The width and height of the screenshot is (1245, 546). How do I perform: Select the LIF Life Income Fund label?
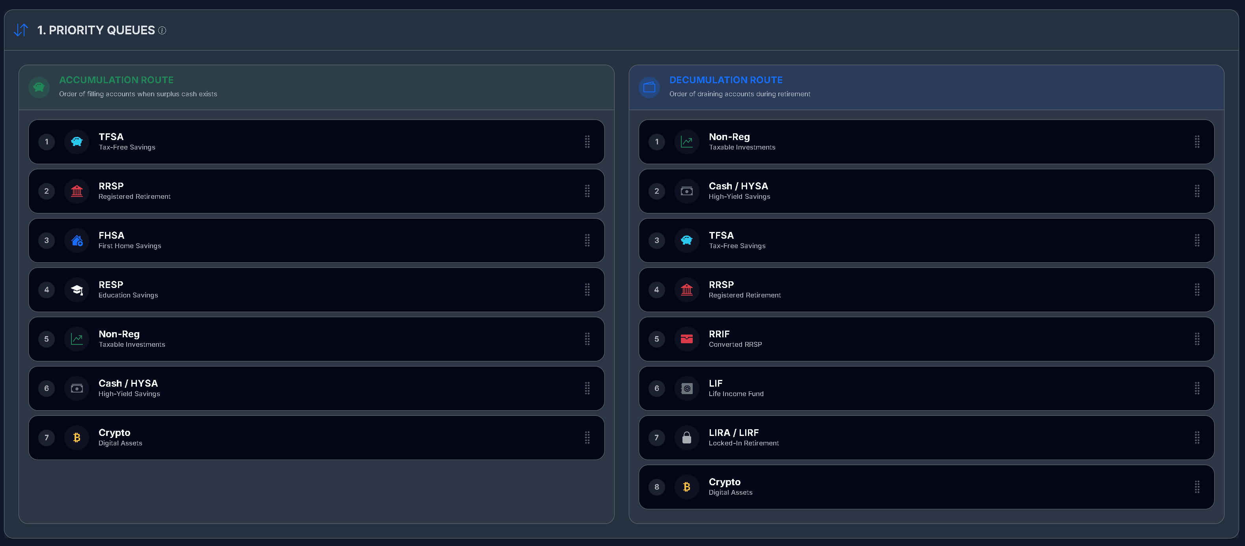pyautogui.click(x=736, y=388)
